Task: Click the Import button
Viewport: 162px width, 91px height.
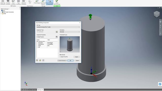Action: (x=77, y=57)
